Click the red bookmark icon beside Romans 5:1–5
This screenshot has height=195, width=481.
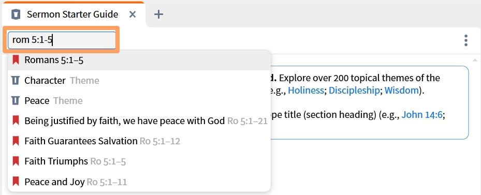click(16, 60)
